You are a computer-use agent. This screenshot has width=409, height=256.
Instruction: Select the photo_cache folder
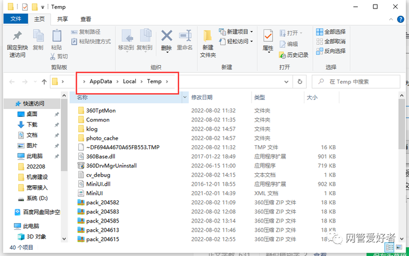click(x=102, y=138)
